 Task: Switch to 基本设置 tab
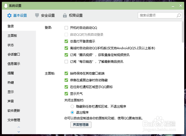click(17, 15)
